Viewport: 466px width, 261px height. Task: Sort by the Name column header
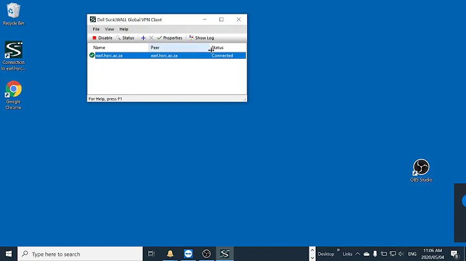tap(118, 47)
